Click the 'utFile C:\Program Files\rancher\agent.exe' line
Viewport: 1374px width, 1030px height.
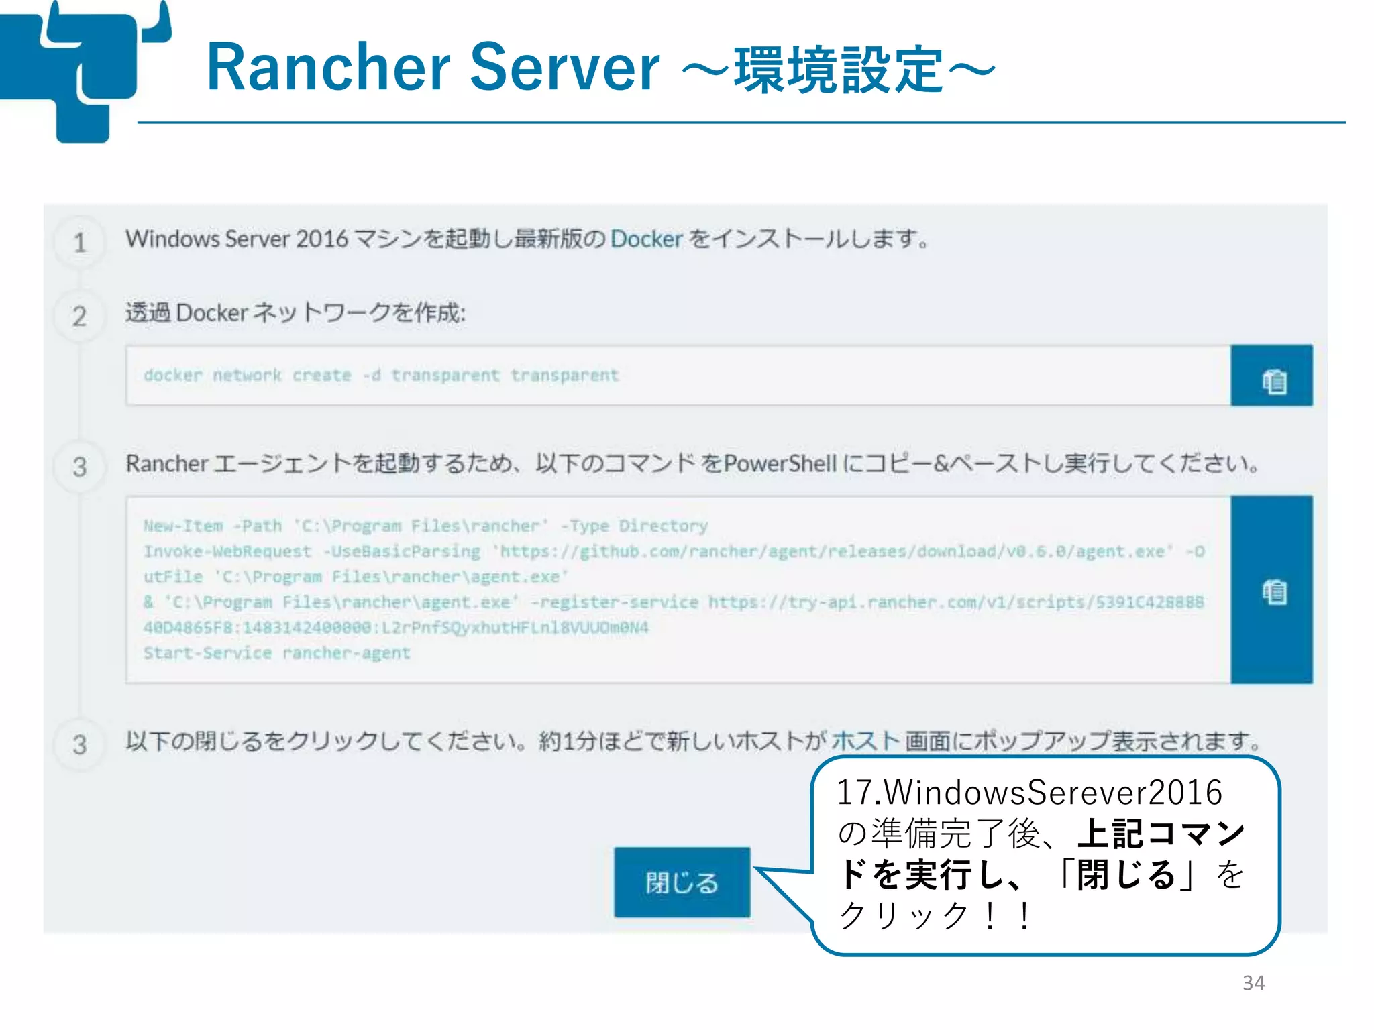356,577
